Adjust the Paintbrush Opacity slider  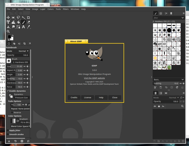tap(18, 55)
